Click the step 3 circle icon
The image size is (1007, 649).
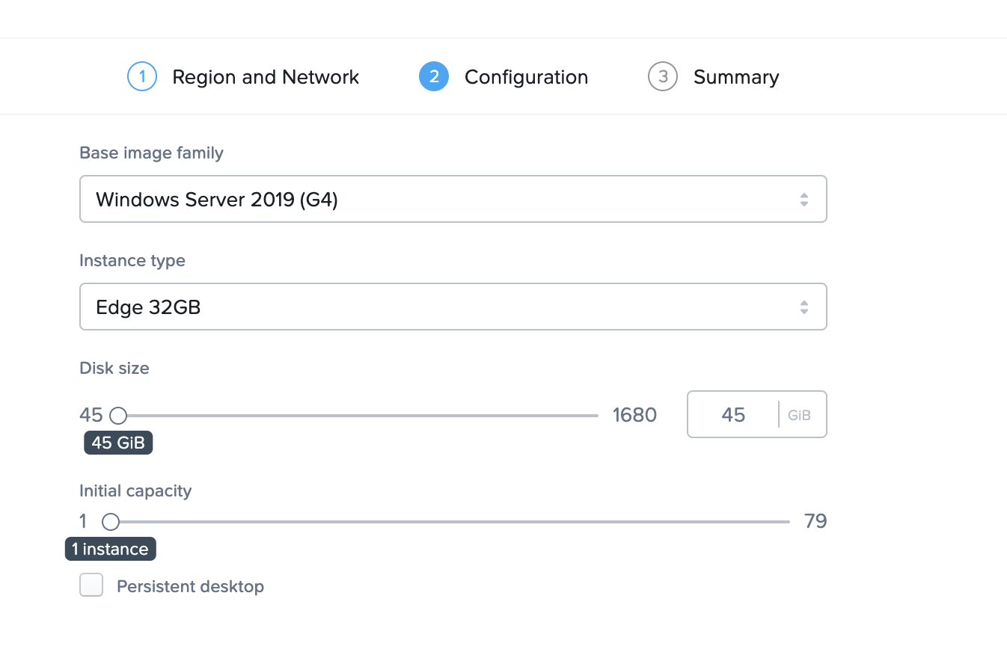662,77
